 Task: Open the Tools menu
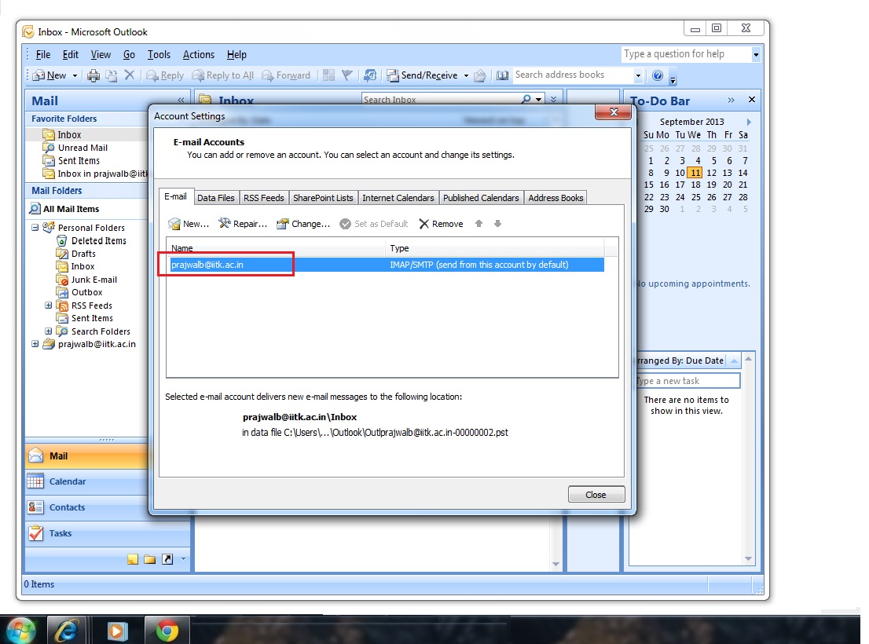tap(159, 54)
